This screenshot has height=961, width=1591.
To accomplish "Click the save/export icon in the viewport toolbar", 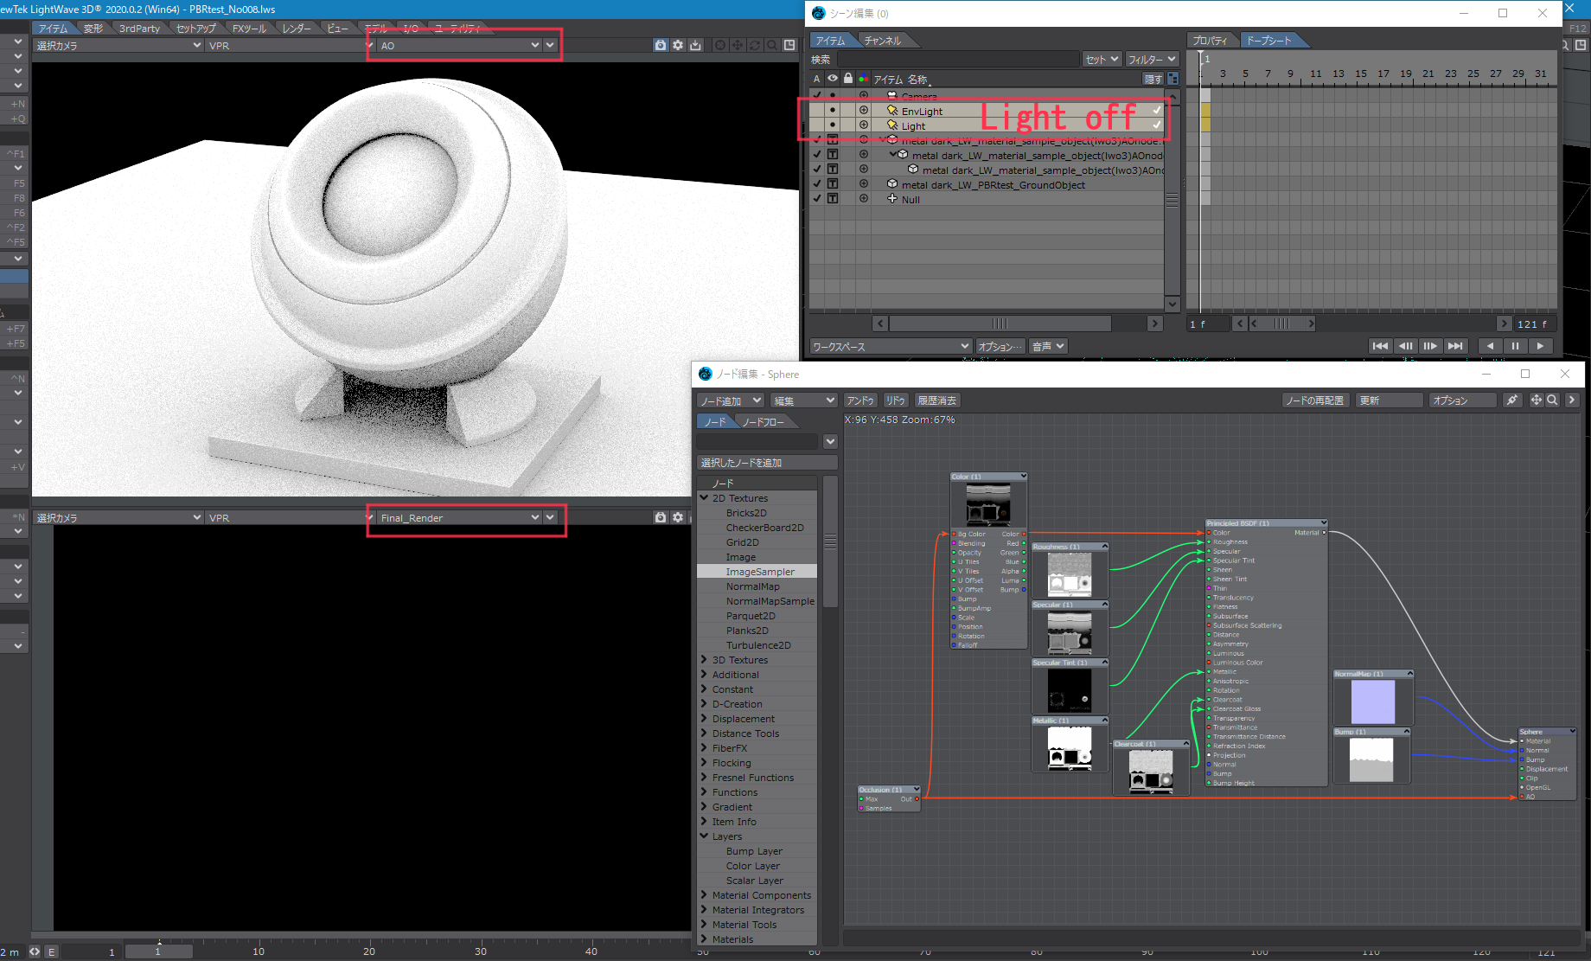I will point(696,45).
